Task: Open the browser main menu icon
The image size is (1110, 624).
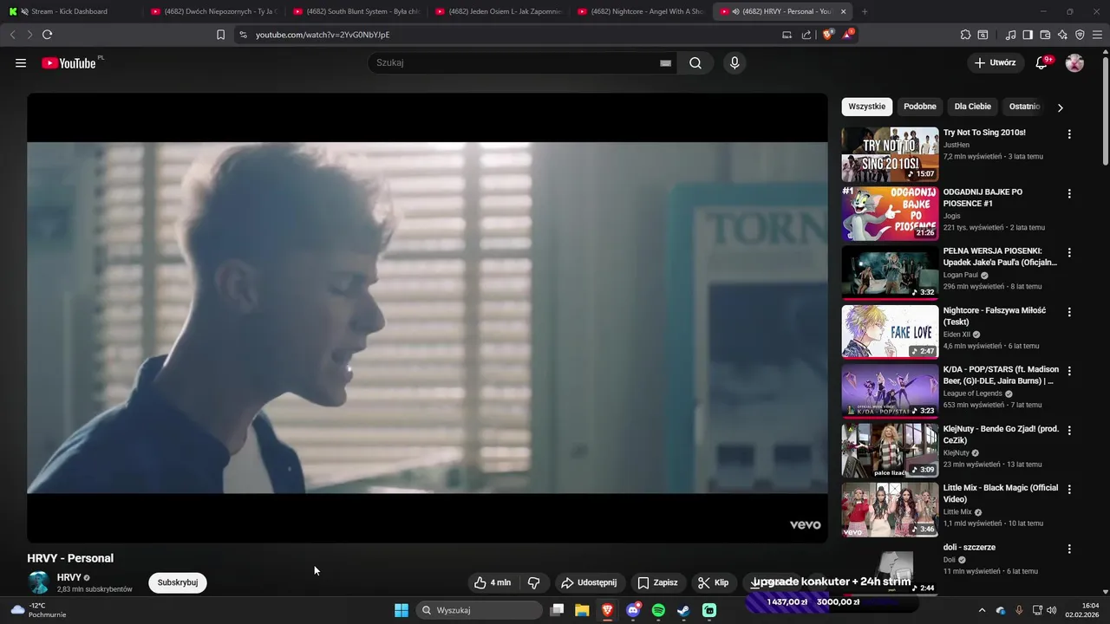Action: pyautogui.click(x=1098, y=35)
